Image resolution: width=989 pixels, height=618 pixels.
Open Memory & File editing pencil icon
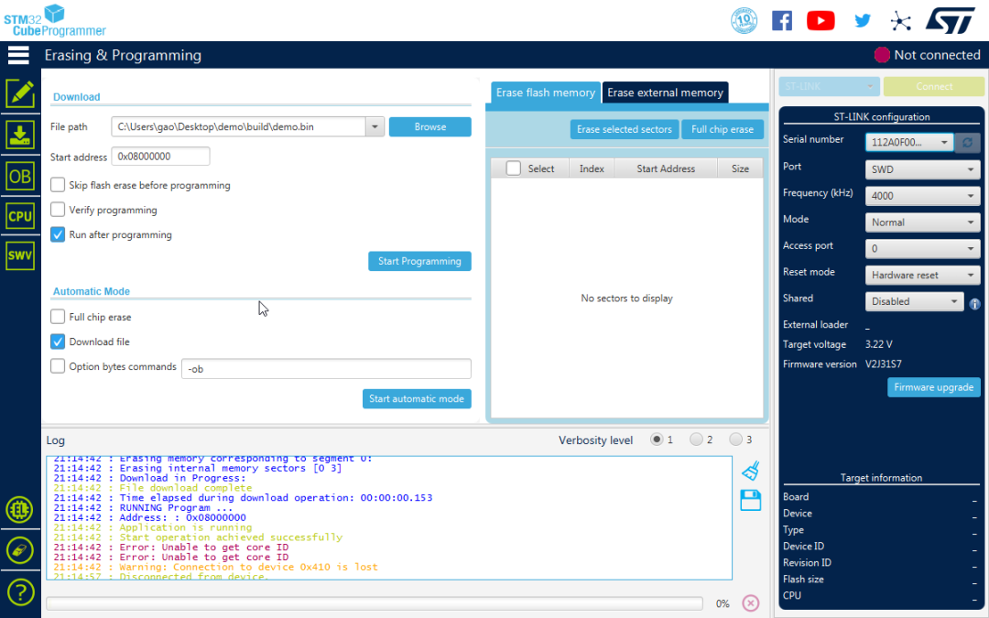pos(20,94)
